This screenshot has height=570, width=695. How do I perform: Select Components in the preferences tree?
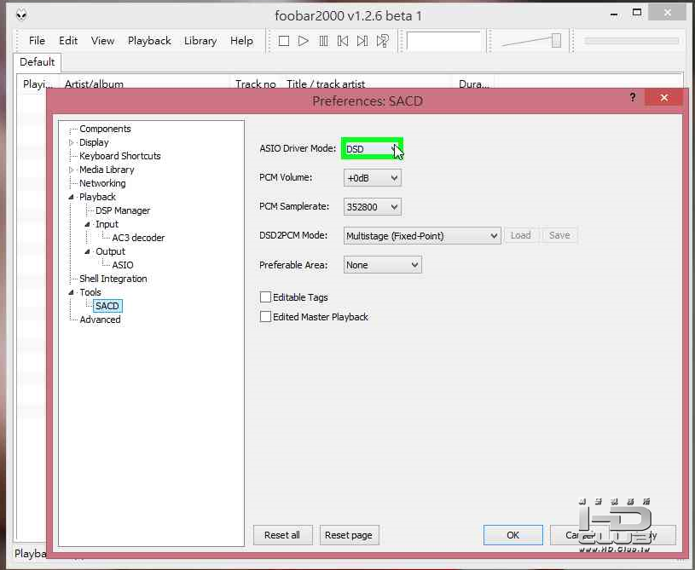pos(105,129)
